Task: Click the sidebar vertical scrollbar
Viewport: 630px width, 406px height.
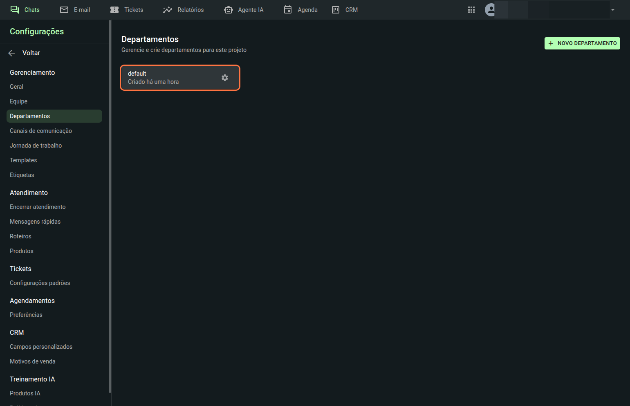Action: 110,204
